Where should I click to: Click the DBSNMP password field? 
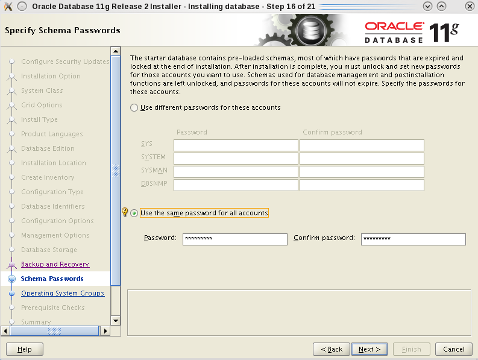[236, 185]
